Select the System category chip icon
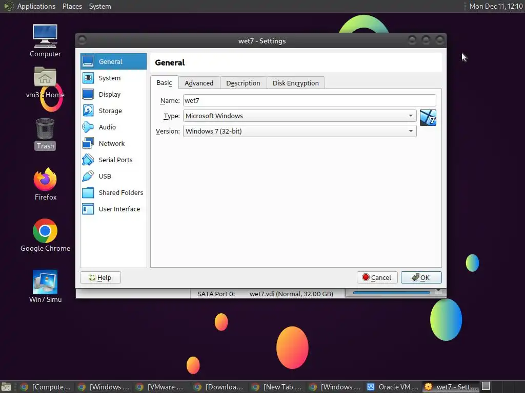525x393 pixels. (x=88, y=78)
